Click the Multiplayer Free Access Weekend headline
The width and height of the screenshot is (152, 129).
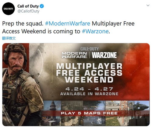tap(89, 73)
